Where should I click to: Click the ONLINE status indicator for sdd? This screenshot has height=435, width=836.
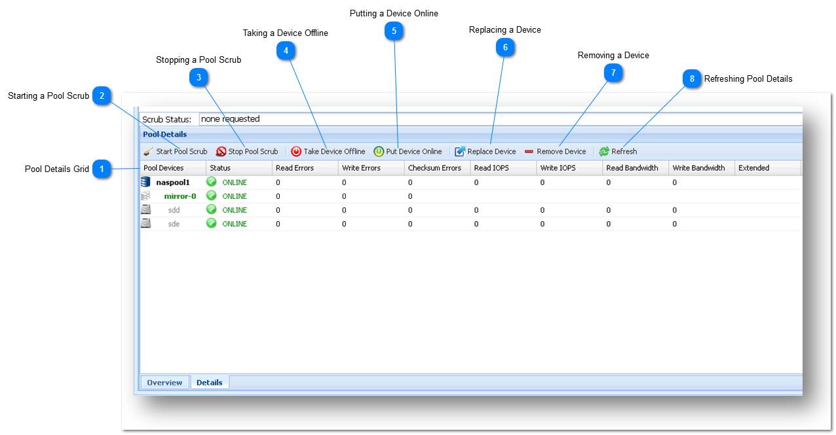[x=211, y=209]
